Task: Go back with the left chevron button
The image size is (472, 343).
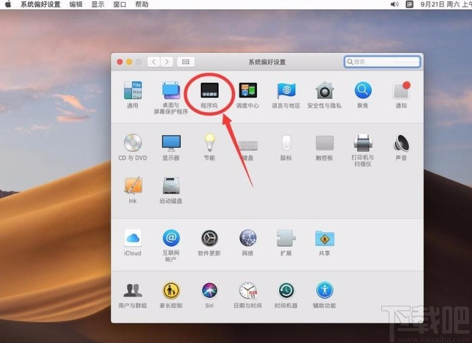Action: click(x=153, y=62)
